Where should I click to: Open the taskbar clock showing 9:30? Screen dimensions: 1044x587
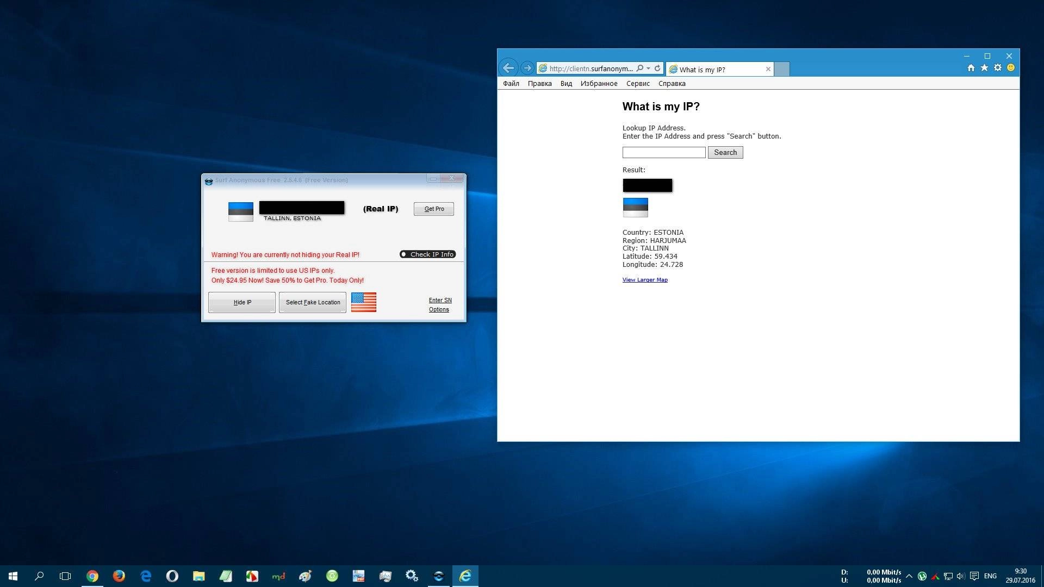[x=1020, y=576]
